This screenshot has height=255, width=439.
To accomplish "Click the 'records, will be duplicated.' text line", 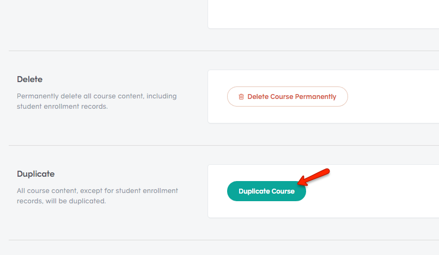I will (62, 201).
